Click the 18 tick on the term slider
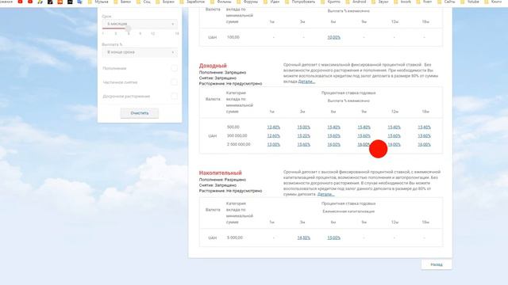Viewport: 508px width, 285px height. [176, 33]
